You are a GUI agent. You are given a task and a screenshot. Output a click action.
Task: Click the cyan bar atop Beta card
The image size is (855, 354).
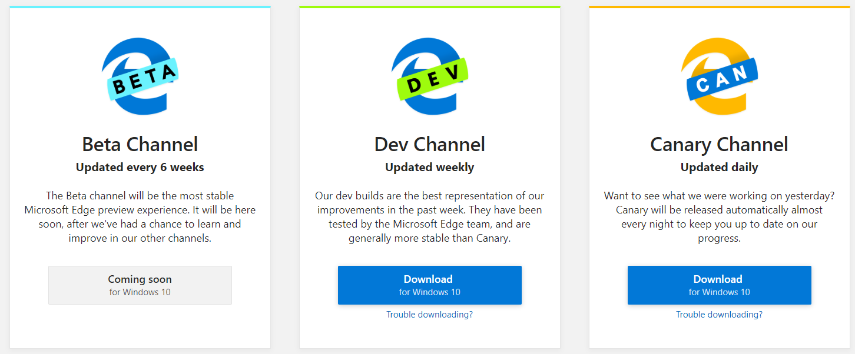(x=140, y=7)
